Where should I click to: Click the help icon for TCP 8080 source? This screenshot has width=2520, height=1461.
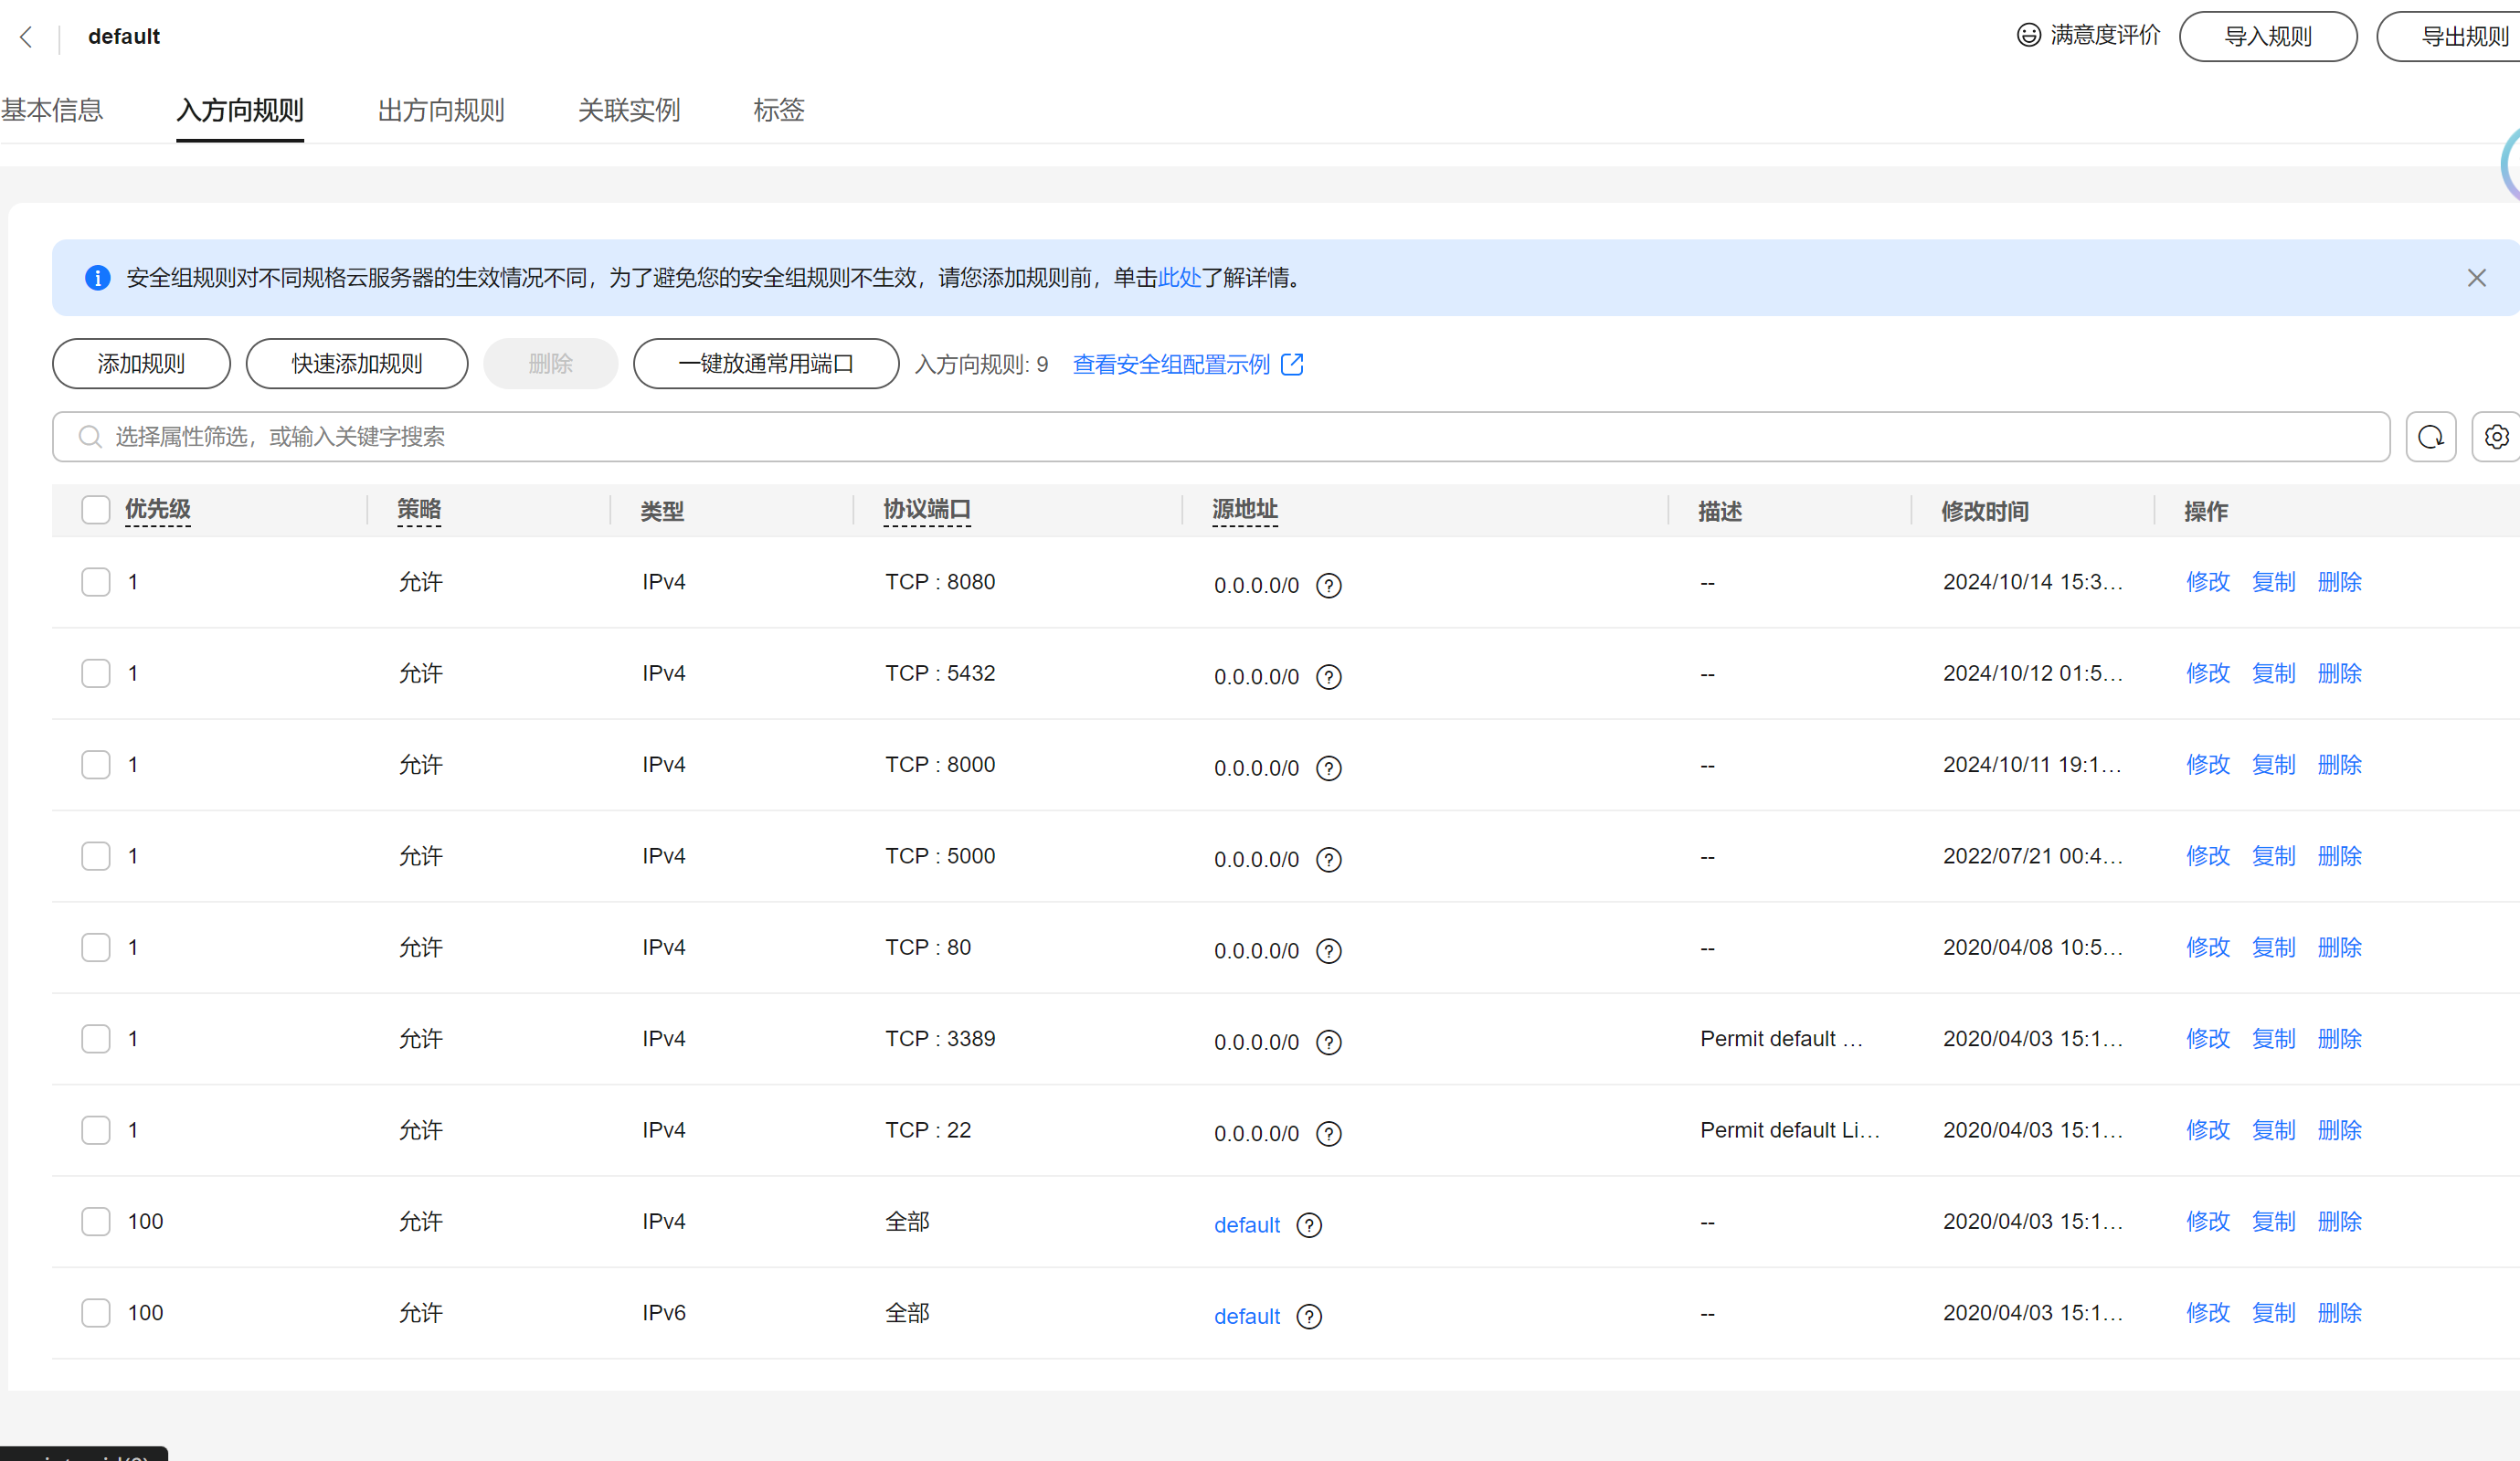1328,586
